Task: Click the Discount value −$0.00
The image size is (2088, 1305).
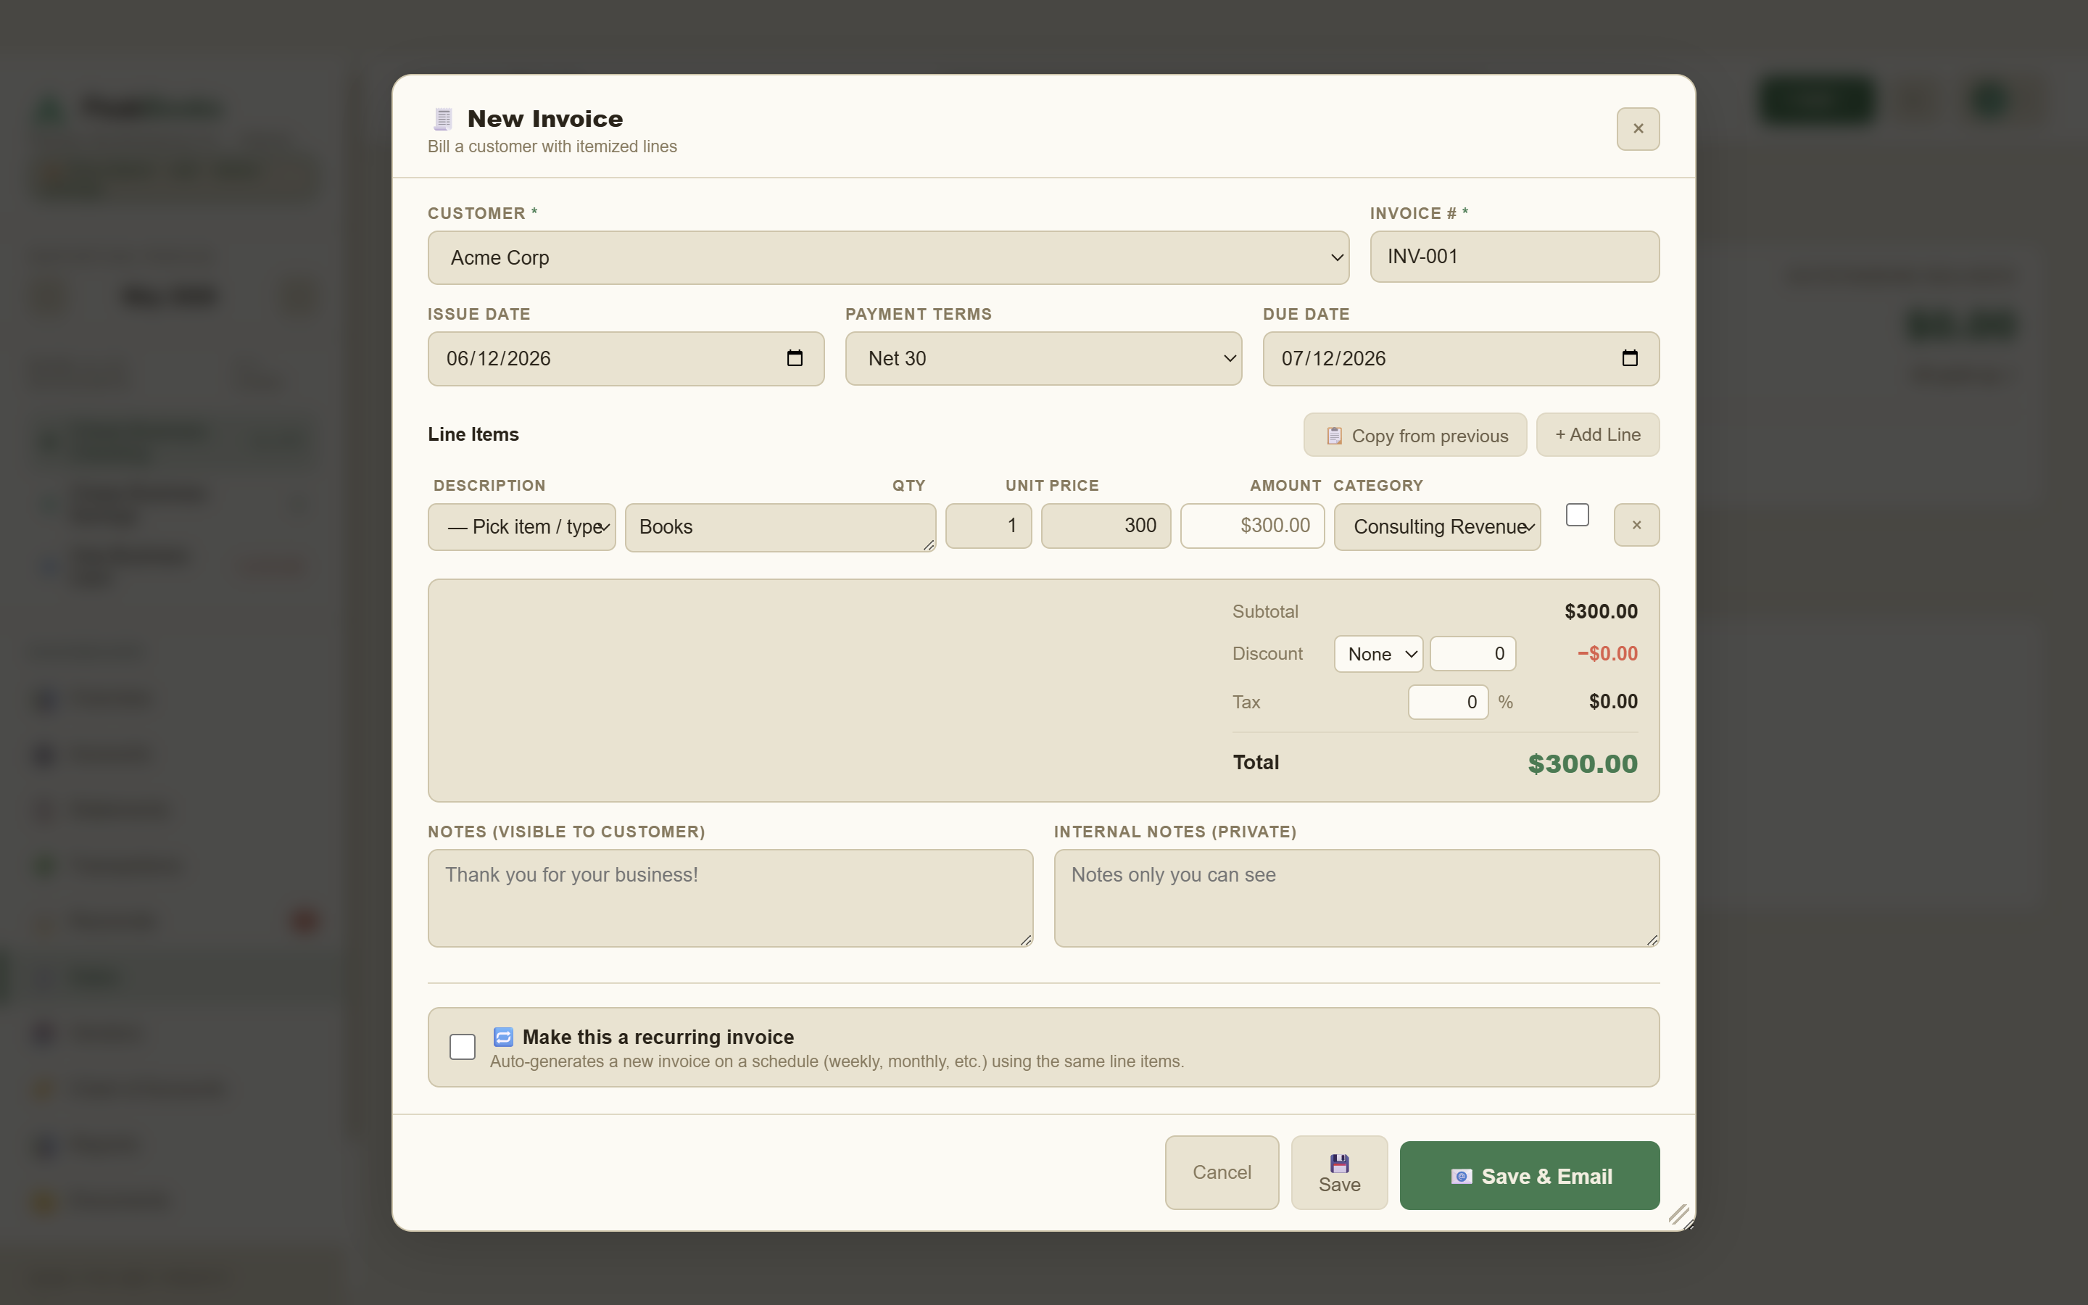Action: (x=1607, y=654)
